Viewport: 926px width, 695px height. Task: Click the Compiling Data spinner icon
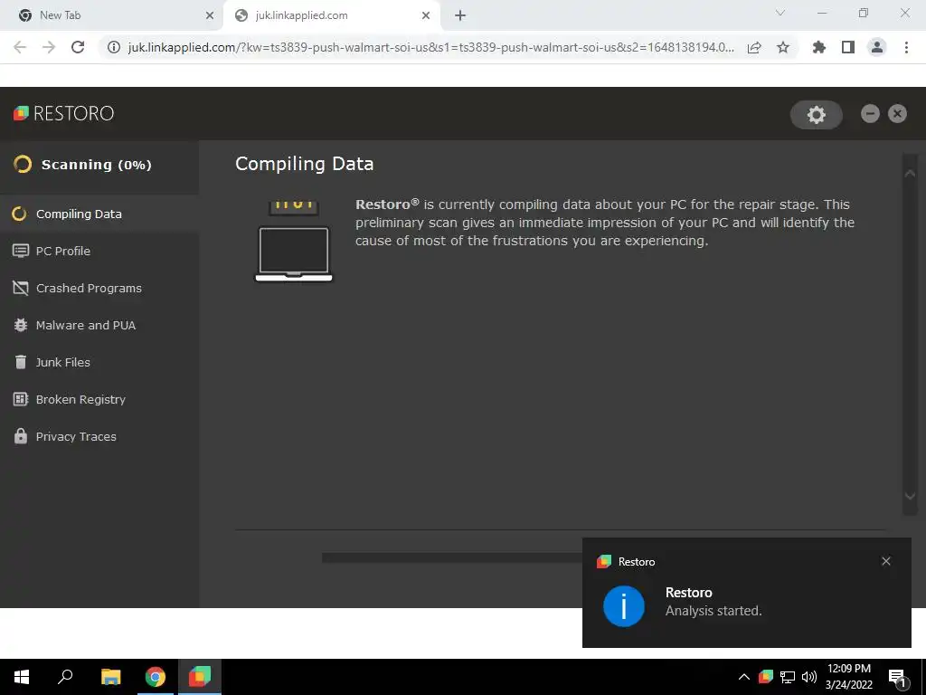coord(20,214)
